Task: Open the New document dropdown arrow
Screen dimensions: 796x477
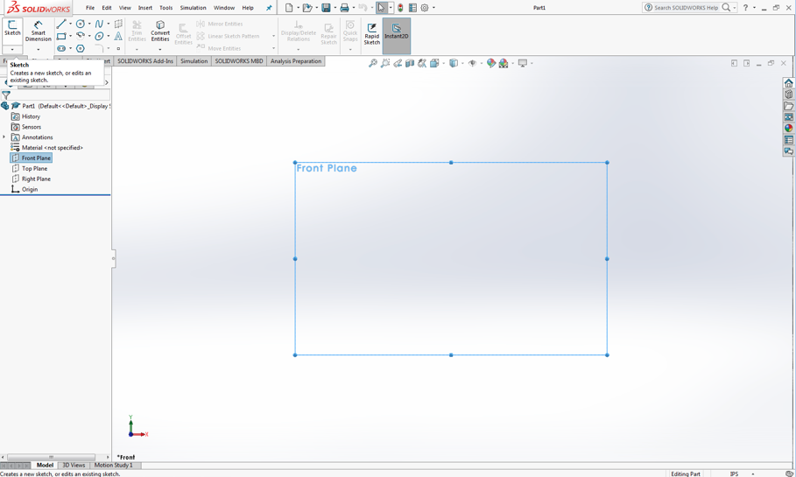Action: coord(298,8)
